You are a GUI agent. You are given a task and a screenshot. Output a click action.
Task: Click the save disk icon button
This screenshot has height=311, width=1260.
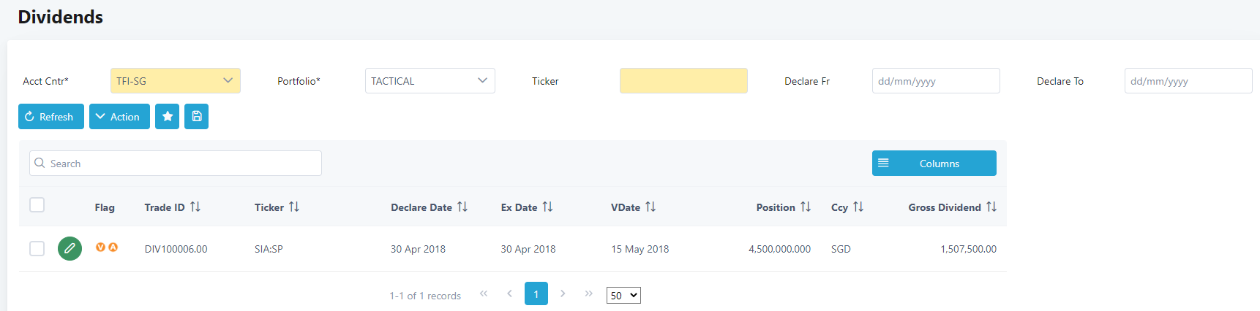click(197, 117)
